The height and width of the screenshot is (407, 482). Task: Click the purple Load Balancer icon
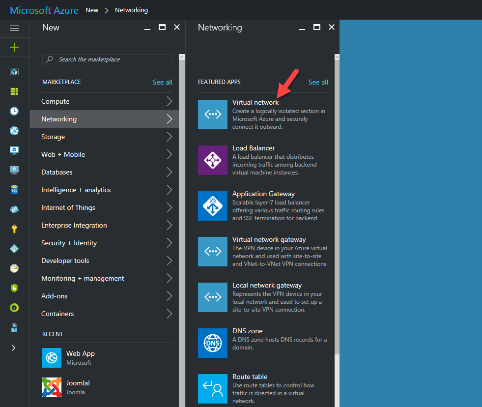[213, 160]
